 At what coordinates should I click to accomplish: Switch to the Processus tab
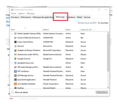point(15,17)
